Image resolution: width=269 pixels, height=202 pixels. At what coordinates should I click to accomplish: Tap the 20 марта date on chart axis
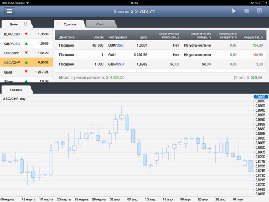pyautogui.click(x=64, y=199)
